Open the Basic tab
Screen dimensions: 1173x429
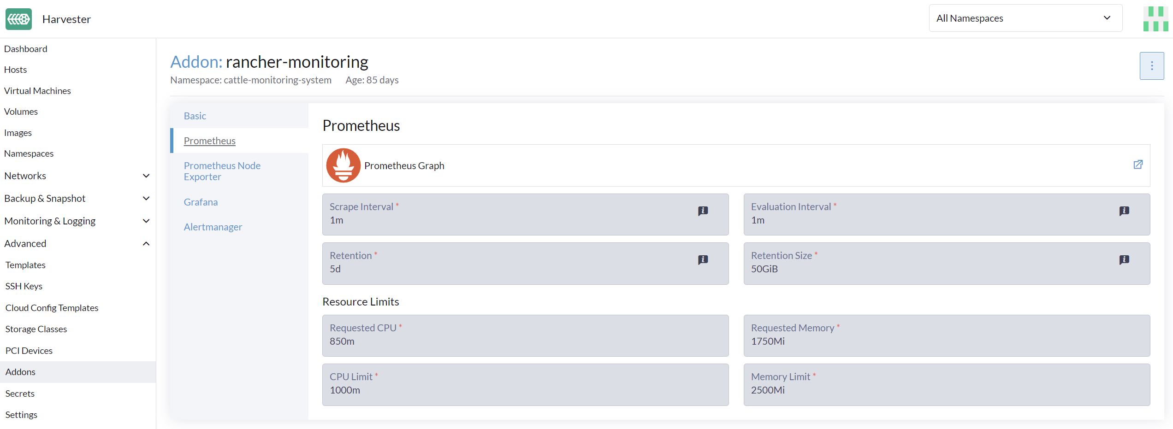(195, 116)
